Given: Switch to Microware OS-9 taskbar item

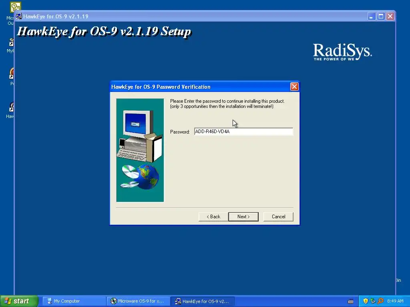Looking at the screenshot, I should coord(138,301).
